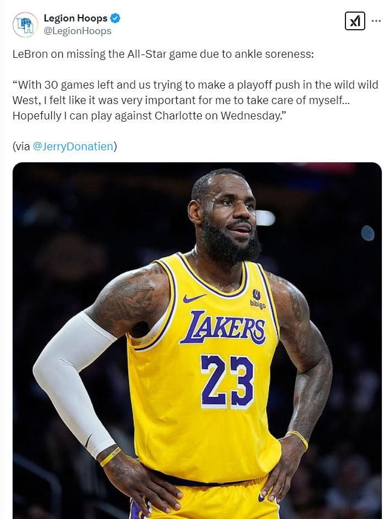This screenshot has width=384, height=519.
Task: Open the @LegionHoops handle link
Action: point(78,31)
